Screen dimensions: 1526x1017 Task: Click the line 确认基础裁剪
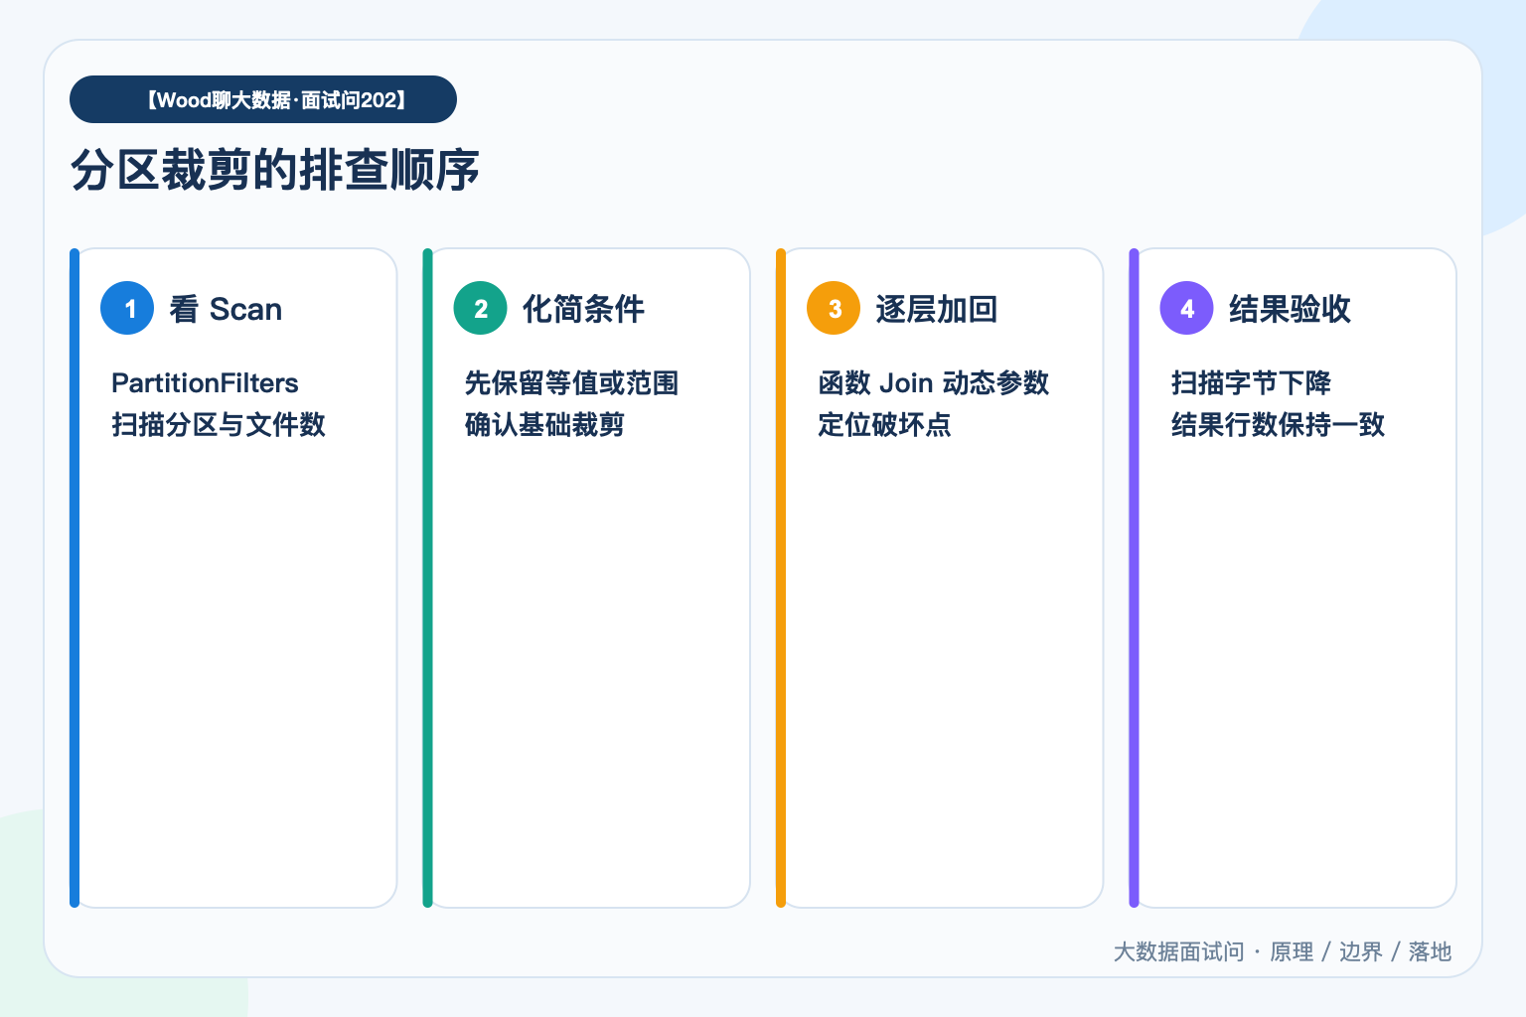point(545,425)
